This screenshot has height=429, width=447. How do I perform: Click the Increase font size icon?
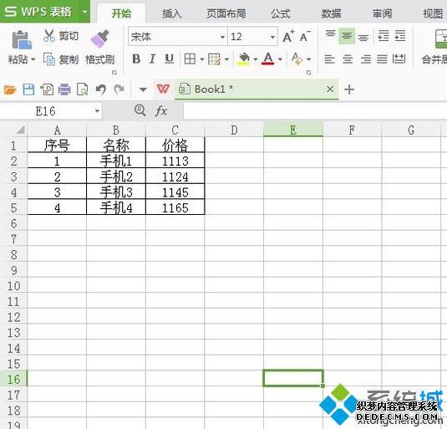[x=288, y=37]
